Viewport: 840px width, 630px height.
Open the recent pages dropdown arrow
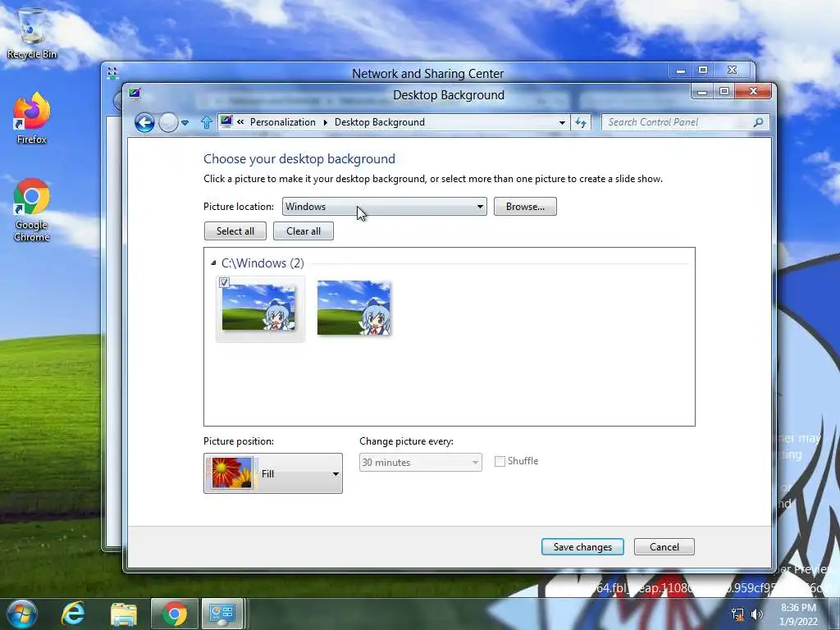185,123
